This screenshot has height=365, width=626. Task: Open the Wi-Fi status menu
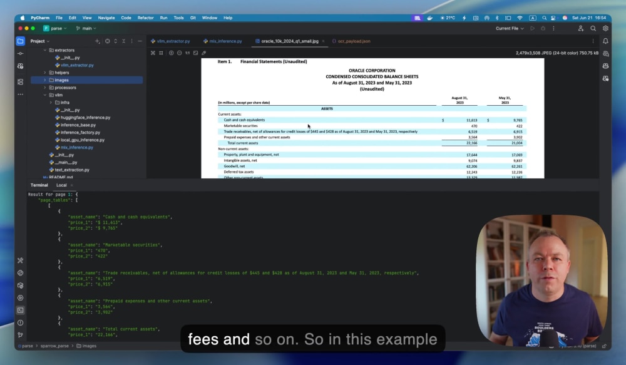520,18
